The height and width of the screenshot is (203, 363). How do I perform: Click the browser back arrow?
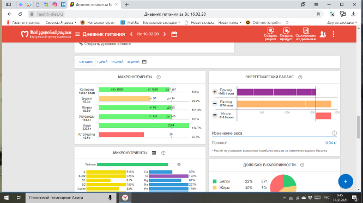[9, 14]
